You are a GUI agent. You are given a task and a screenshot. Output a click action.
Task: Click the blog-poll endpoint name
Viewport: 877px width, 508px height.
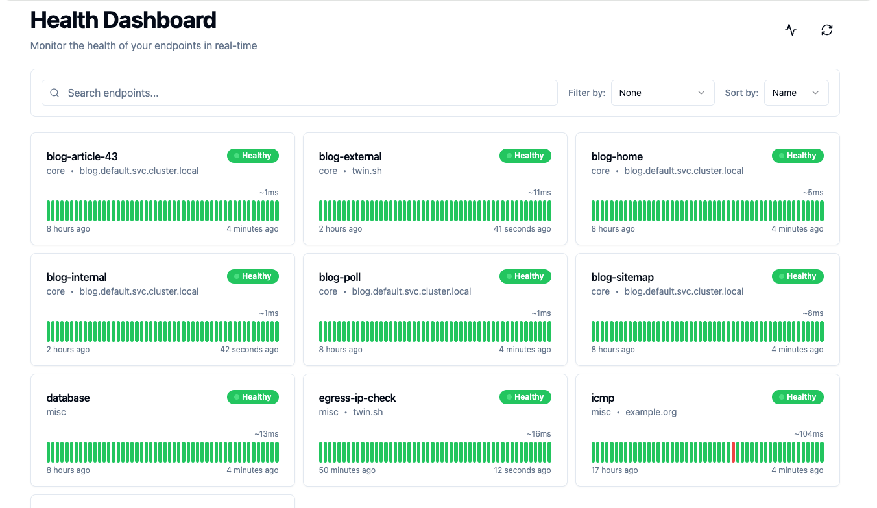coord(340,277)
